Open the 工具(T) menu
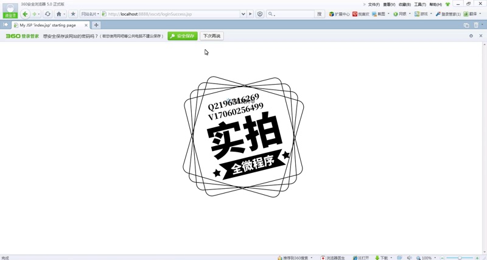This screenshot has height=260, width=487. (419, 4)
